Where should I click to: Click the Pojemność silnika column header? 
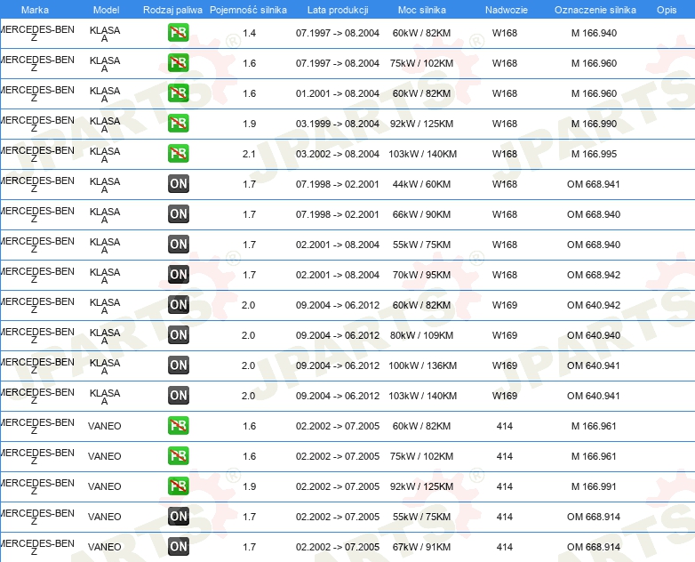click(248, 10)
